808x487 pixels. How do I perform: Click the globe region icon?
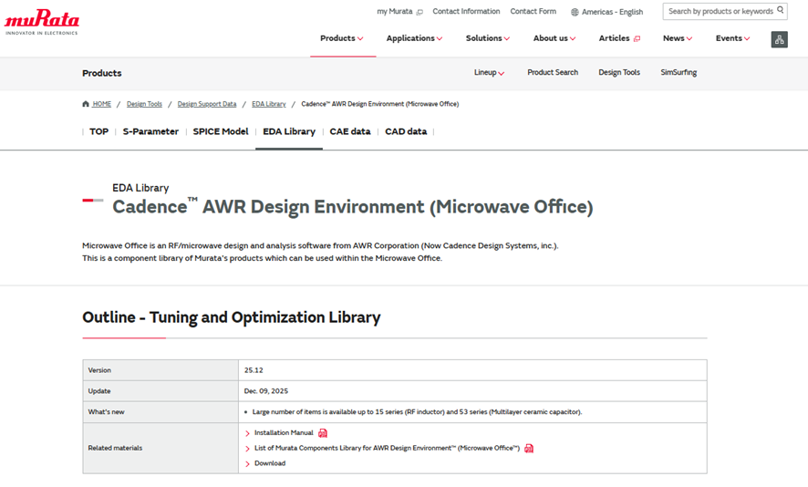[575, 12]
